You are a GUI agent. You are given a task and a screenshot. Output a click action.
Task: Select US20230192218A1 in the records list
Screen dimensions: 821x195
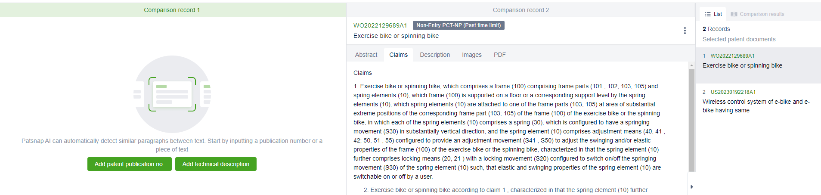coord(733,92)
